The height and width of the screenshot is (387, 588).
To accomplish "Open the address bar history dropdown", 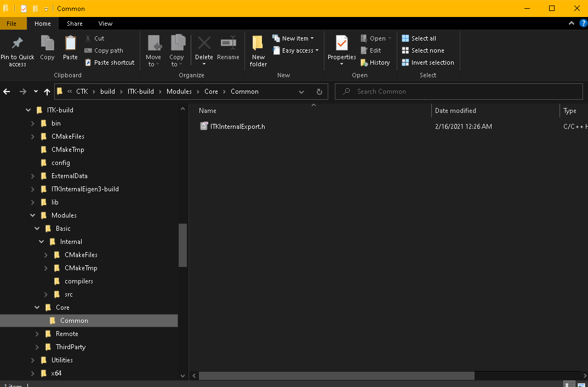I will coord(301,92).
